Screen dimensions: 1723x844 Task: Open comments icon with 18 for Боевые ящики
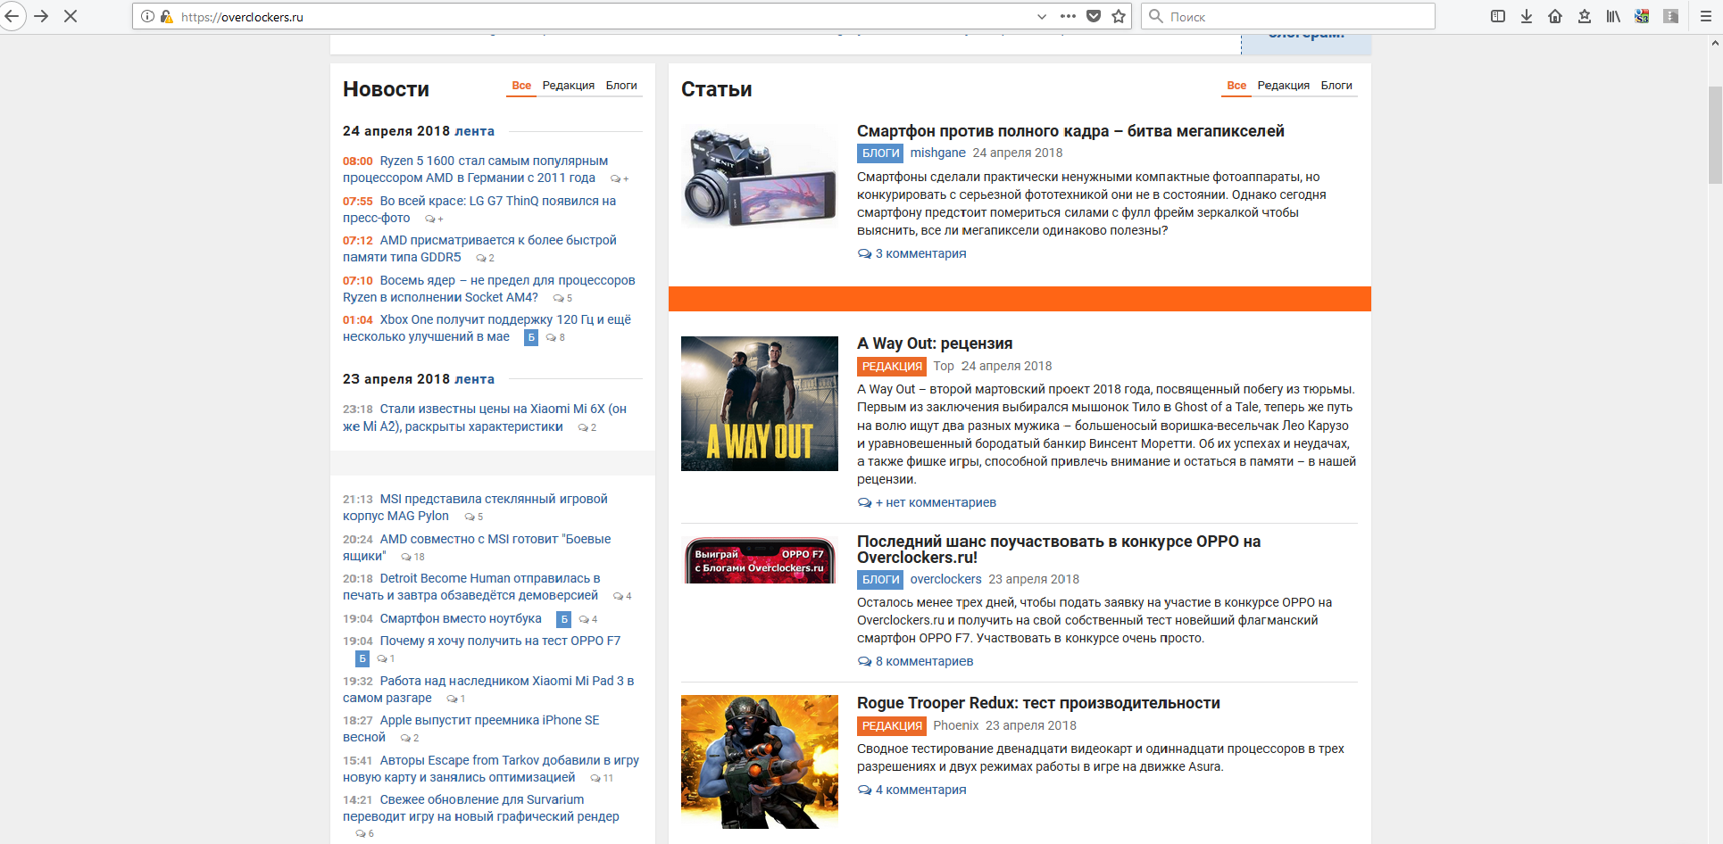[412, 557]
